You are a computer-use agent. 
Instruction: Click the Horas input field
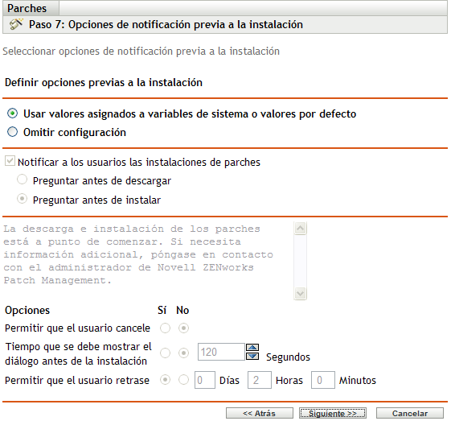260,380
